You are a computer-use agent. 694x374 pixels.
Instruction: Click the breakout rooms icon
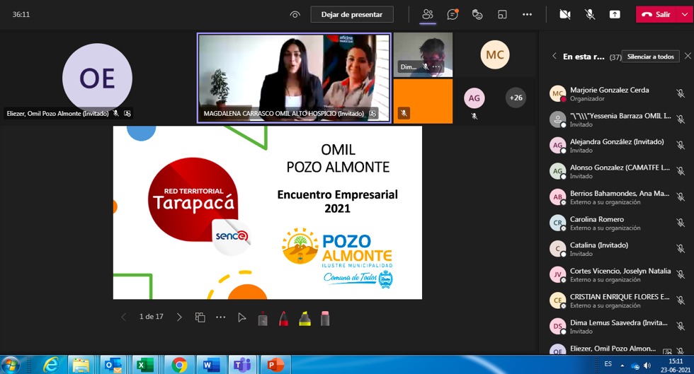502,14
